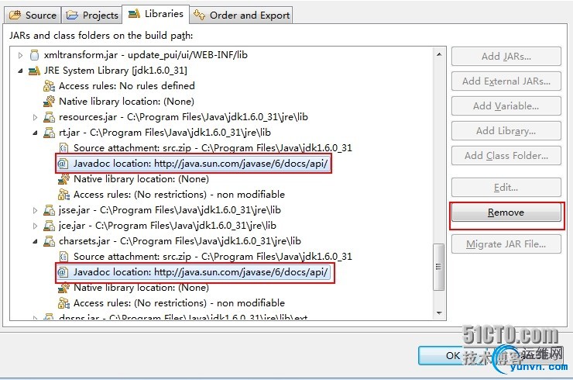Select jce.jar row text
573x380 pixels.
pos(167,226)
